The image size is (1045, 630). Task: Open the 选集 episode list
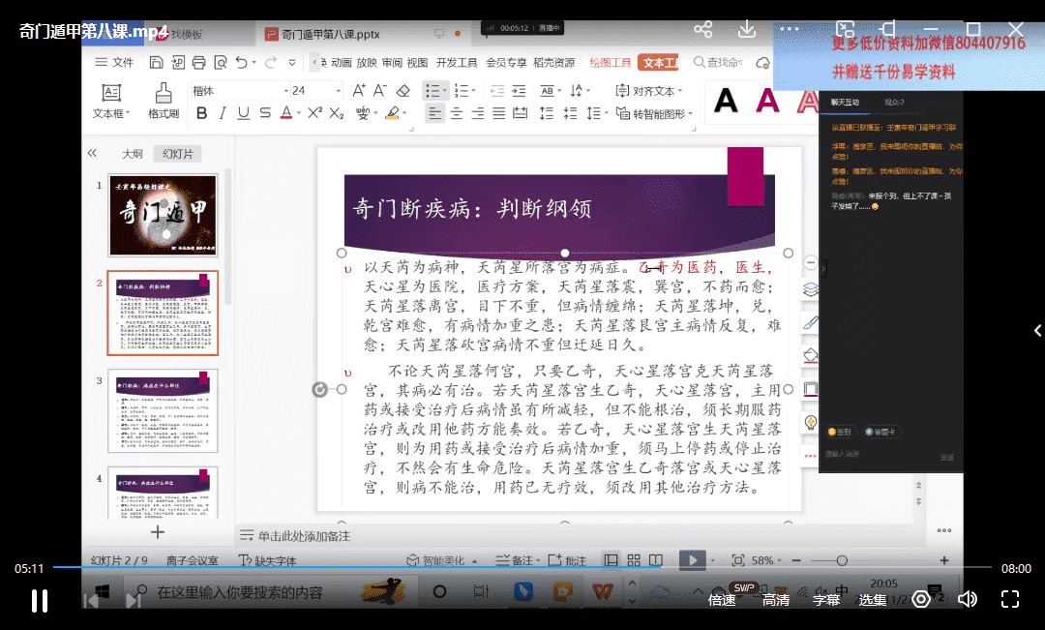pyautogui.click(x=873, y=600)
